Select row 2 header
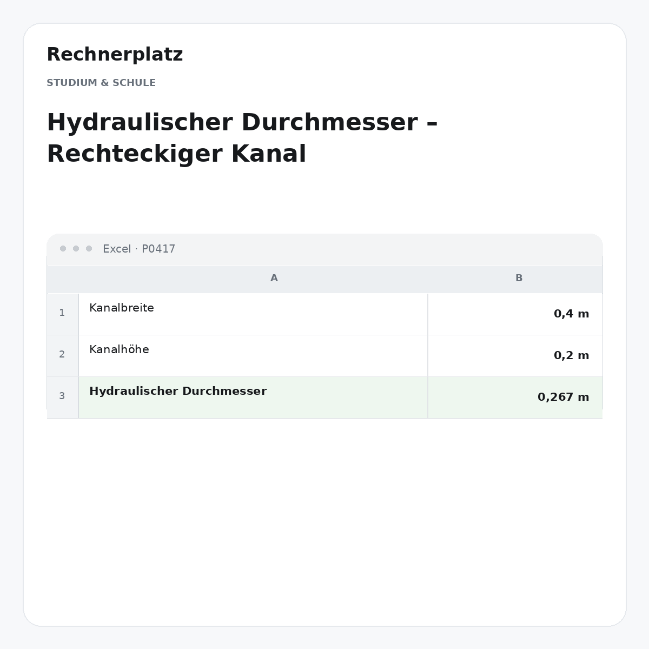Viewport: 649px width, 649px height. click(x=62, y=355)
